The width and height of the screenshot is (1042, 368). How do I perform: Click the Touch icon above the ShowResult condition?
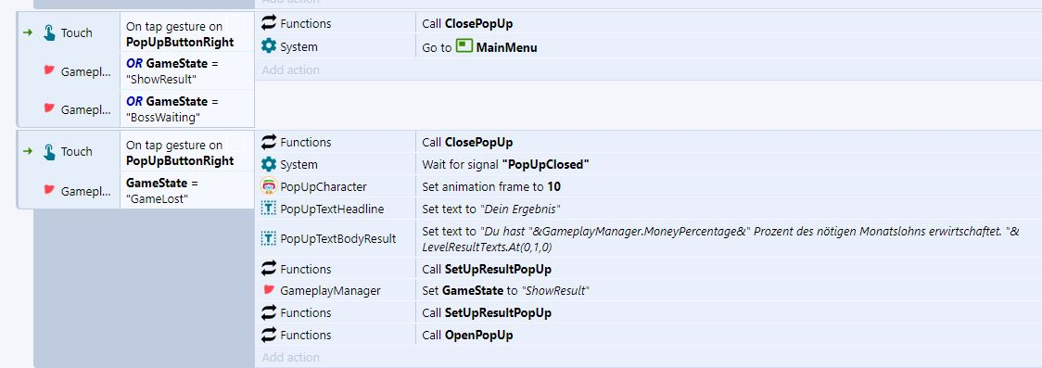(x=49, y=32)
